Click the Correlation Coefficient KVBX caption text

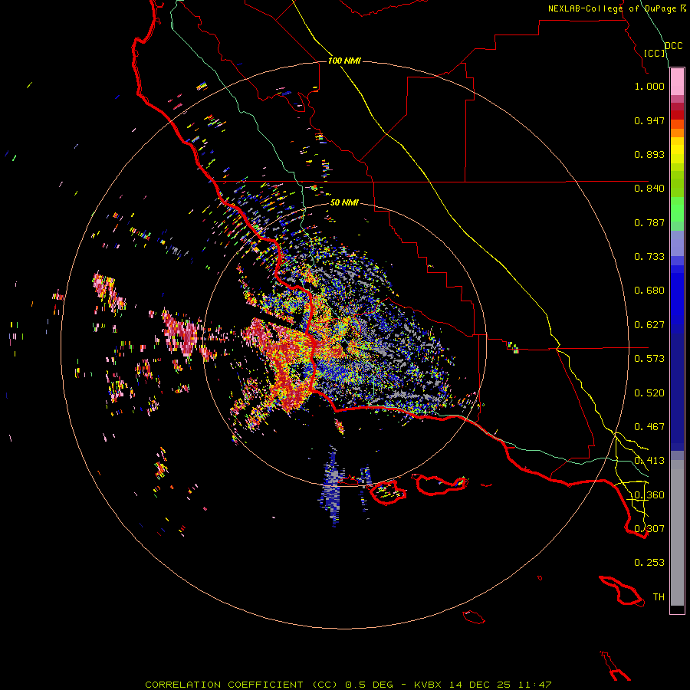coord(348,685)
